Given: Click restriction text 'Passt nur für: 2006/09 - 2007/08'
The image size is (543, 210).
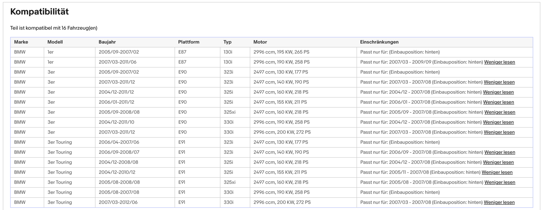Looking at the screenshot, I should pos(396,152).
